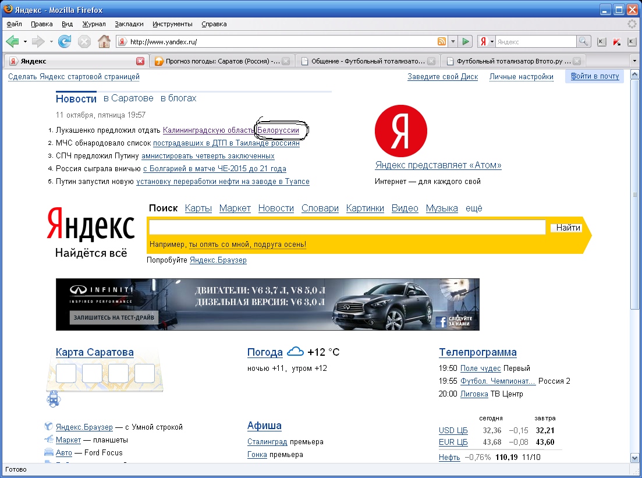Close the Яндекс tab with red X

coord(140,61)
